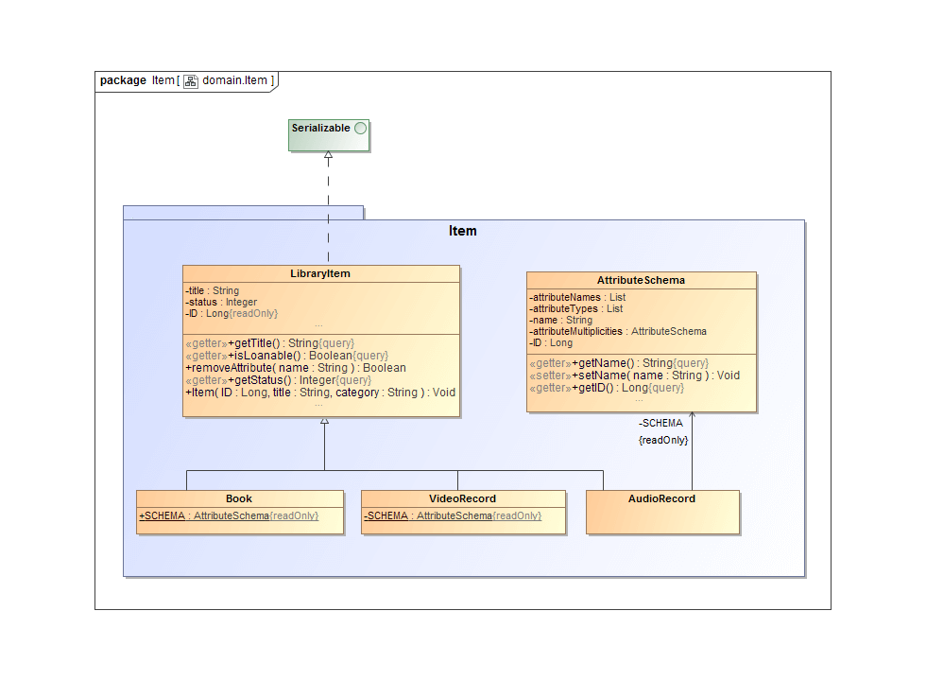Select the LibraryItem class title
Image resolution: width=926 pixels, height=681 pixels.
[x=320, y=274]
